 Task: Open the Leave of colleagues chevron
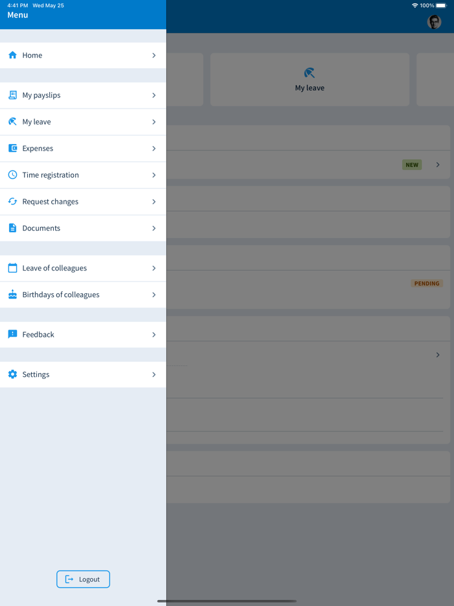coord(154,268)
